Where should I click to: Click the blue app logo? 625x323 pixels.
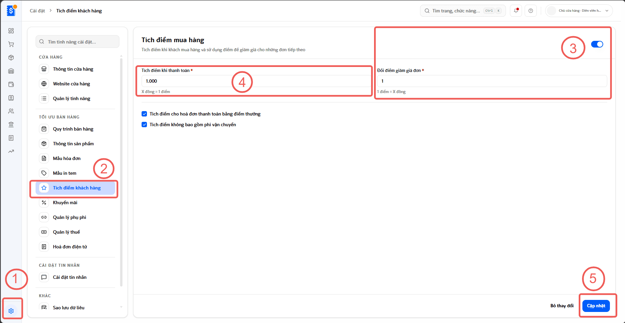point(11,11)
